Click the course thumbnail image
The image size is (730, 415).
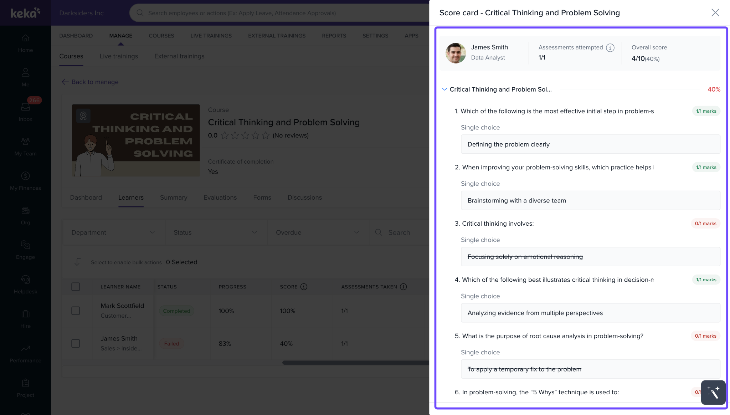click(x=136, y=140)
